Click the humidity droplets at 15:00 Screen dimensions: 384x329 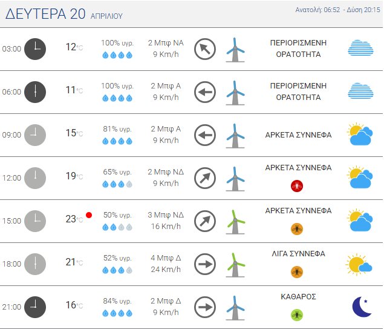pos(117,227)
